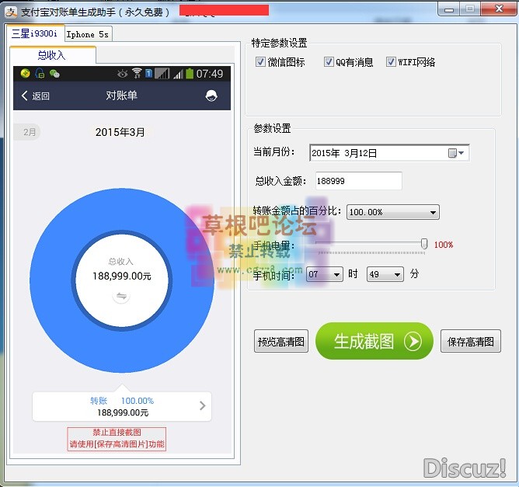
Task: Click the 保存高清图 button
Action: [470, 341]
